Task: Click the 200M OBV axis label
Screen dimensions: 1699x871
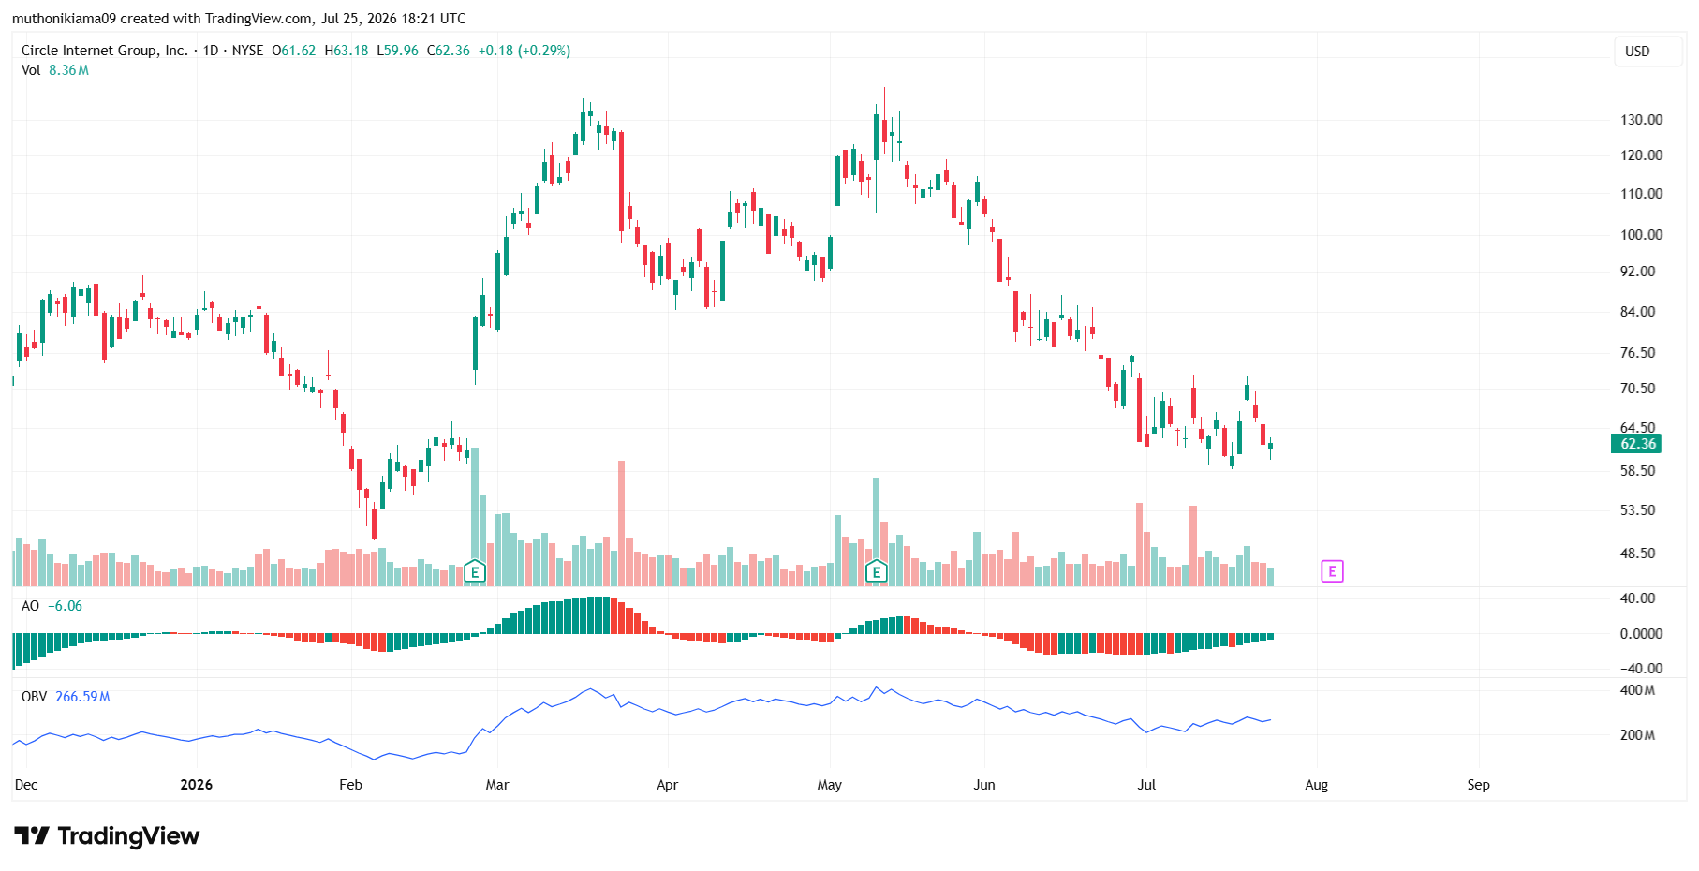Action: [1637, 735]
